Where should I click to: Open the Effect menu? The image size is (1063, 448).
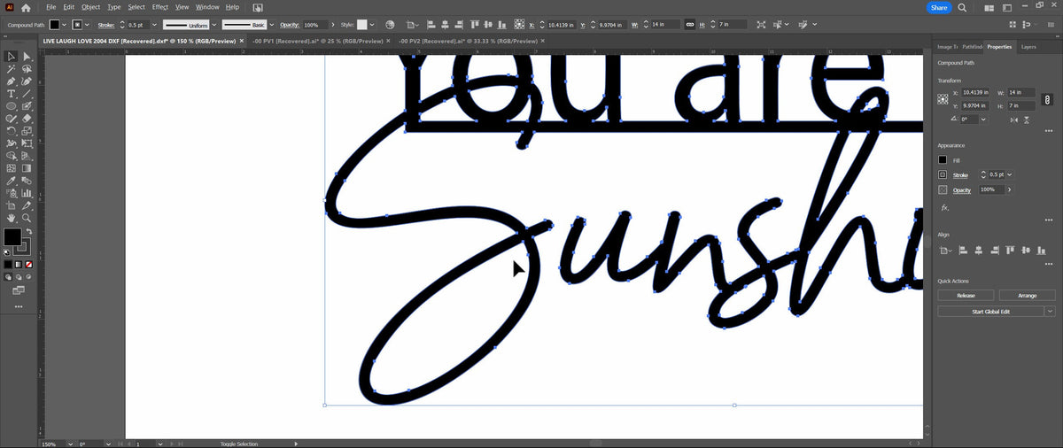[159, 7]
